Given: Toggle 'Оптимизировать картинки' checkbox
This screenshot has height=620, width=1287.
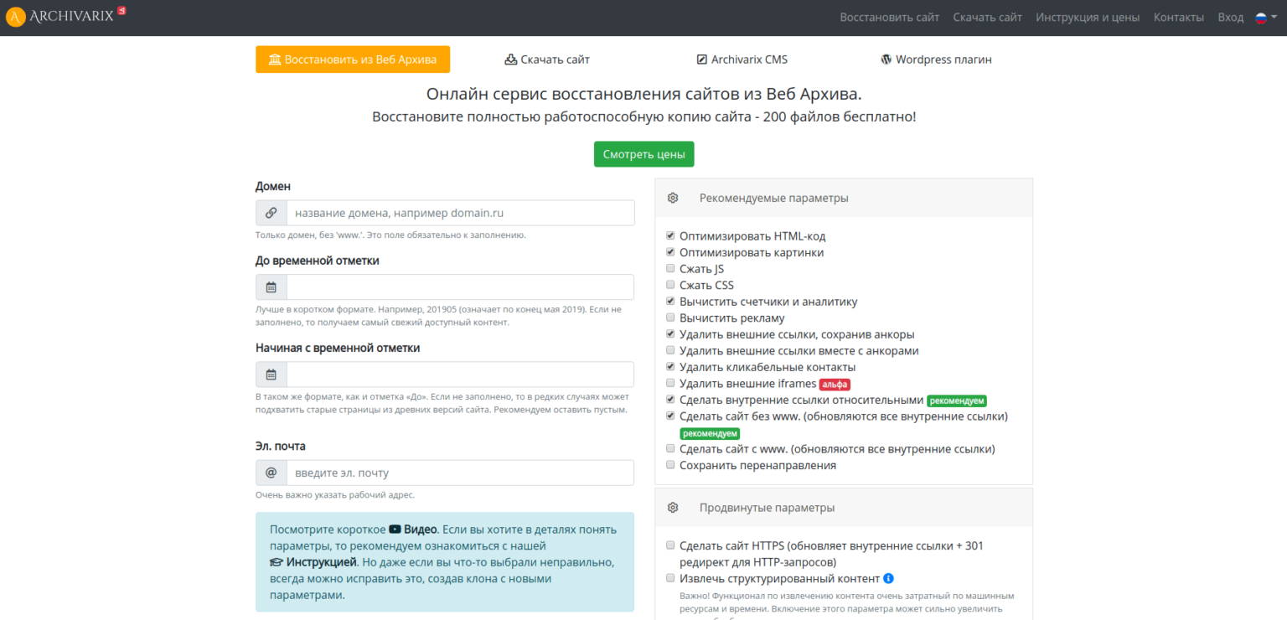Looking at the screenshot, I should click(670, 252).
